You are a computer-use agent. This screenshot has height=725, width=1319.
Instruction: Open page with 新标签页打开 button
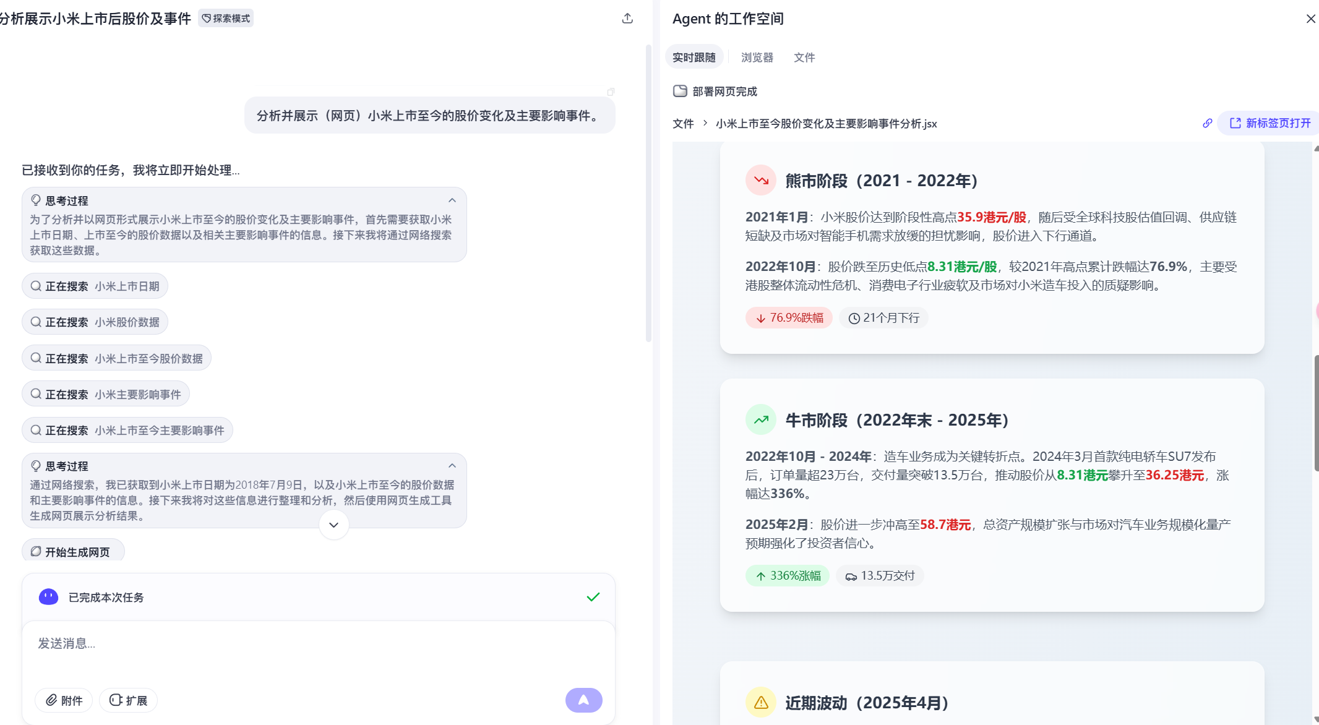tap(1270, 123)
